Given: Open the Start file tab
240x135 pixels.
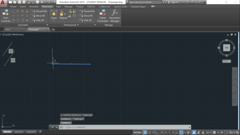Looking at the screenshot, I should (8, 30).
